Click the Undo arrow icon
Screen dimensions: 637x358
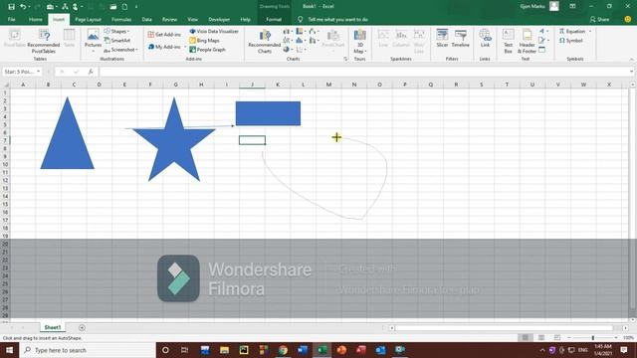pyautogui.click(x=23, y=7)
